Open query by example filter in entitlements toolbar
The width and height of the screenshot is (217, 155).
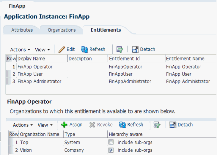(120, 50)
